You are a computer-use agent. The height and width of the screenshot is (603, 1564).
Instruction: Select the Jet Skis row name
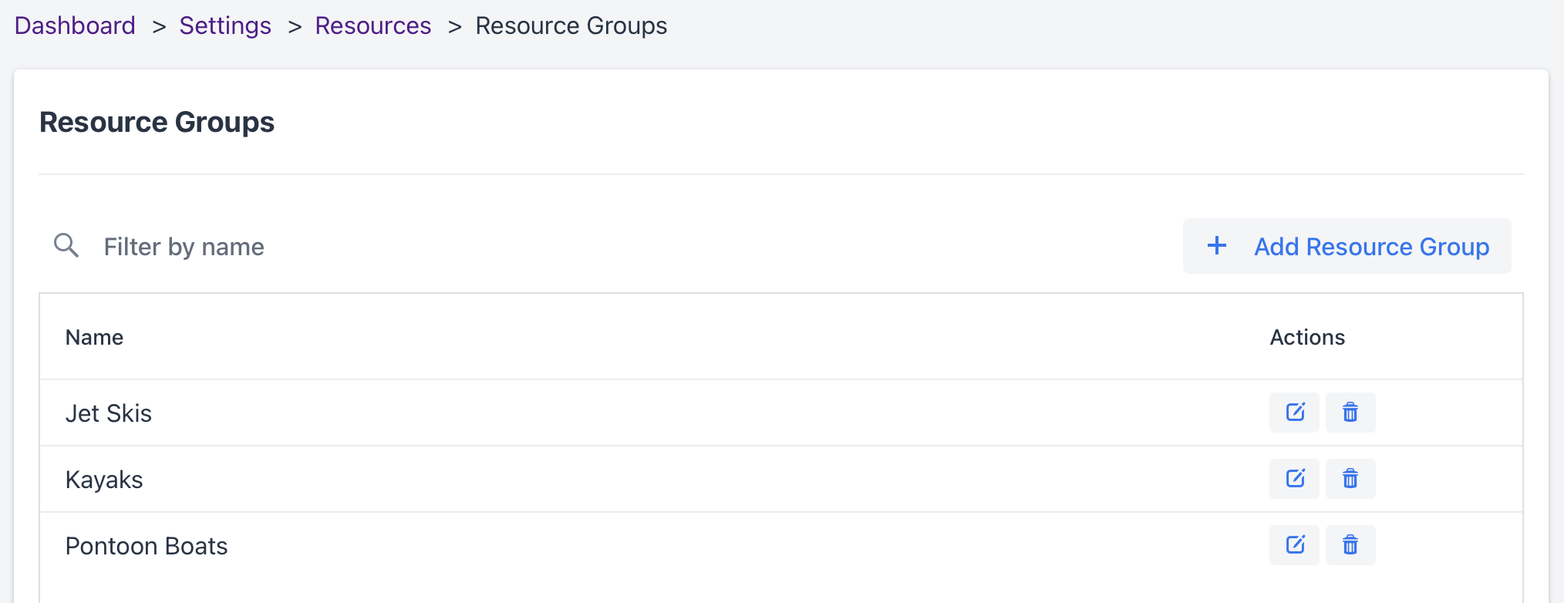pyautogui.click(x=109, y=413)
